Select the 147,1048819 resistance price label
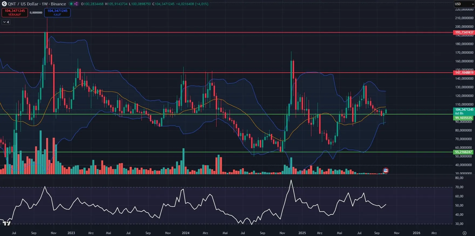Image resolution: width=475 pixels, height=236 pixels. coord(464,73)
